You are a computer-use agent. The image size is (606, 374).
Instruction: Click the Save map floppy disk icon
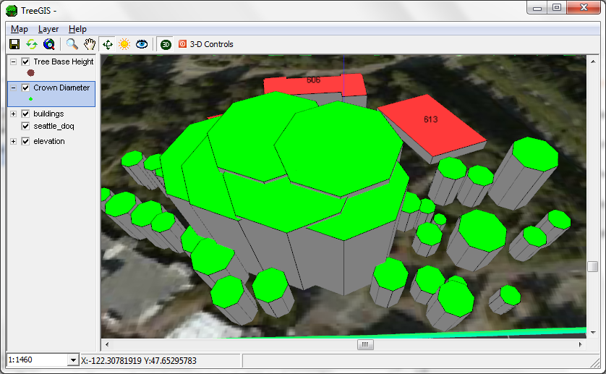point(14,44)
